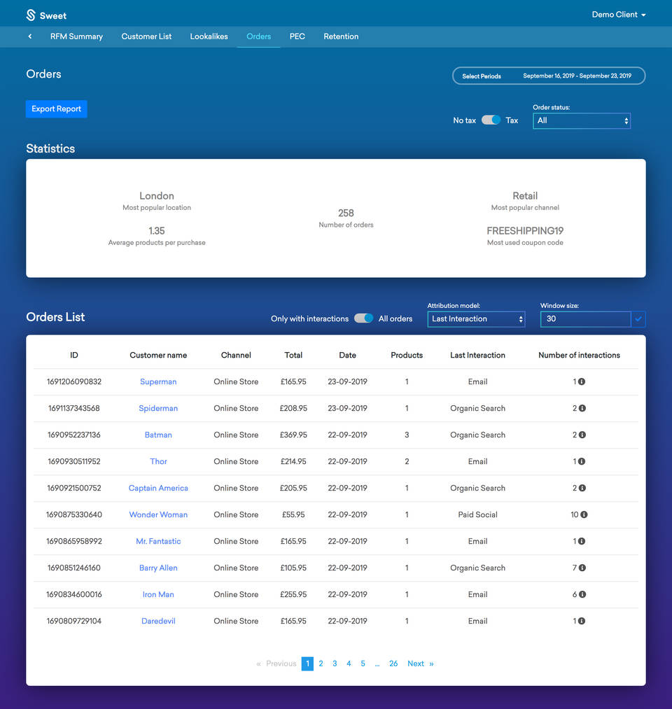Click info icon in Wonder Woman row
Screen dimensions: 672x709
(584, 514)
